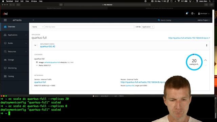Expand the Applications submenu arrow

coord(26,35)
